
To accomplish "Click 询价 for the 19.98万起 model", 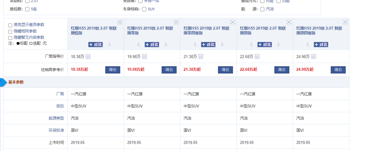I will (169, 70).
